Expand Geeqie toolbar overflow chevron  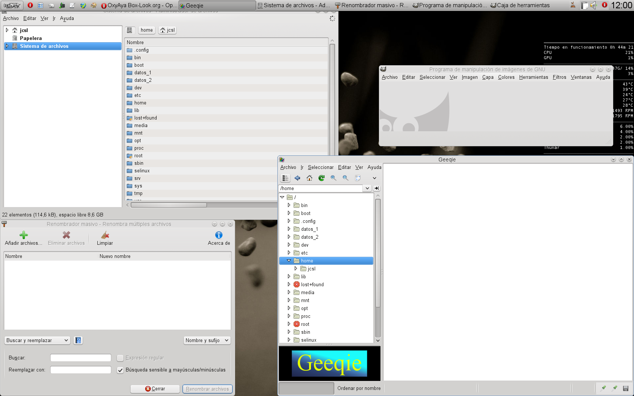[x=374, y=178]
